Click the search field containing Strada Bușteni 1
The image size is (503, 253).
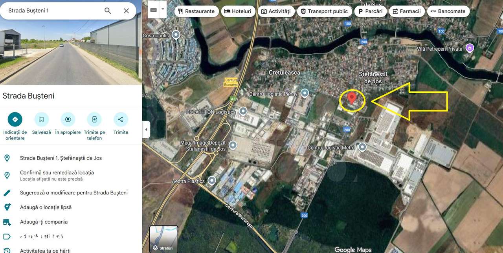pyautogui.click(x=53, y=11)
